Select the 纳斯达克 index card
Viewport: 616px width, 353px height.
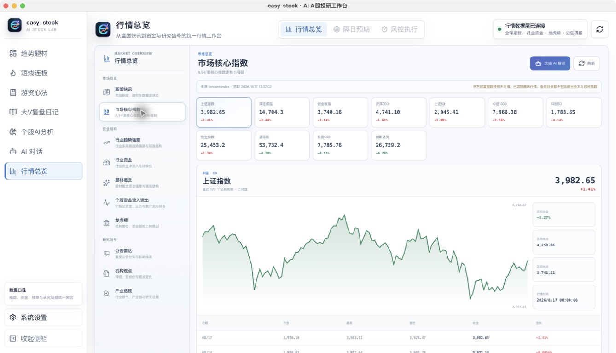pos(399,145)
